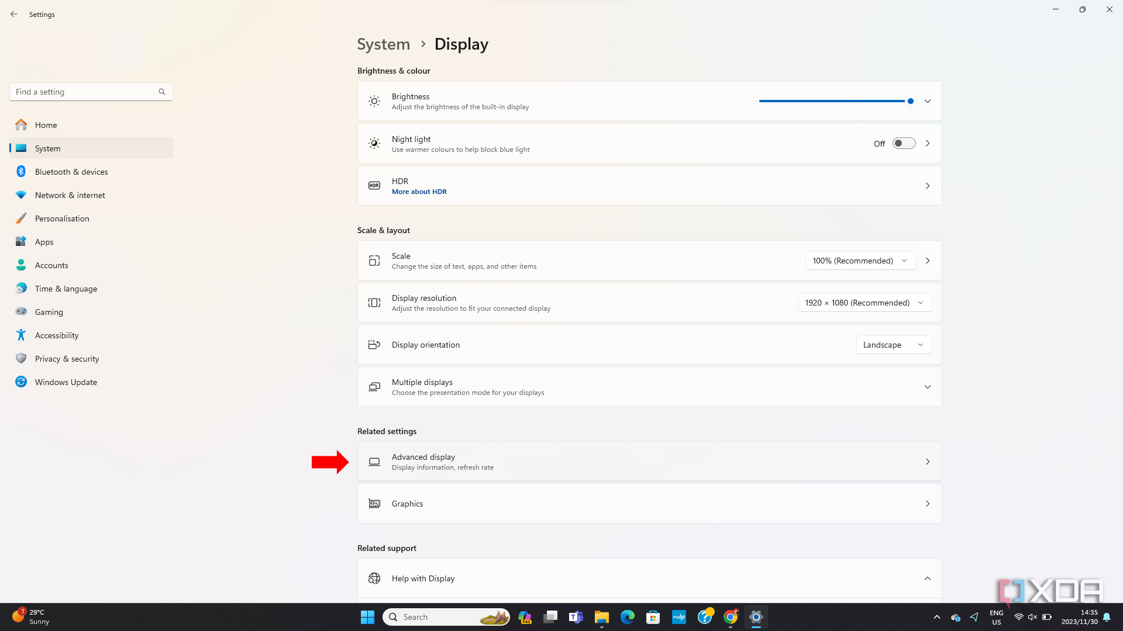Click the taskbar Search box

coord(446,617)
